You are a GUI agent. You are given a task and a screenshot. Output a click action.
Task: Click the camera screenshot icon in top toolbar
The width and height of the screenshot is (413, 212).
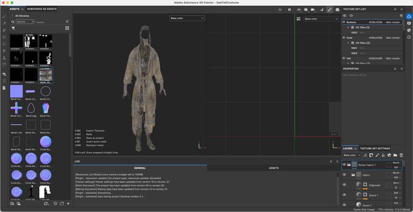[x=337, y=9]
